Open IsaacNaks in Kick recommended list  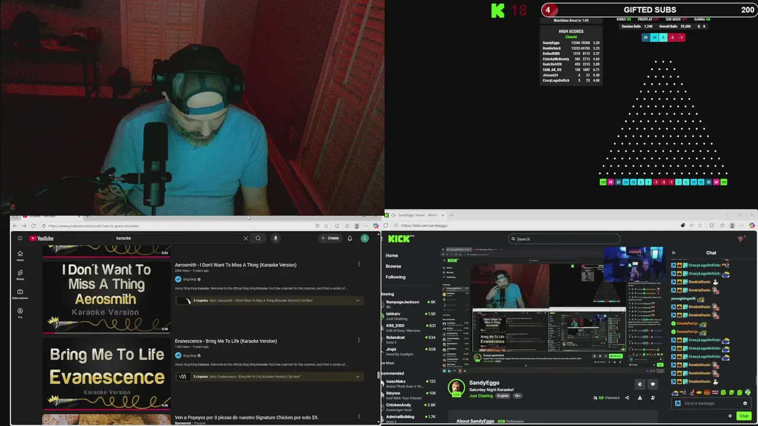[410, 383]
